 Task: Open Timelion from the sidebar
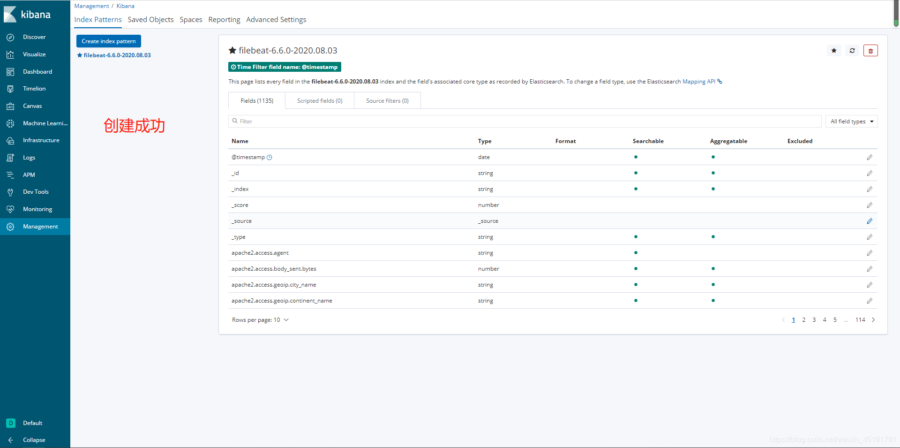[x=35, y=89]
